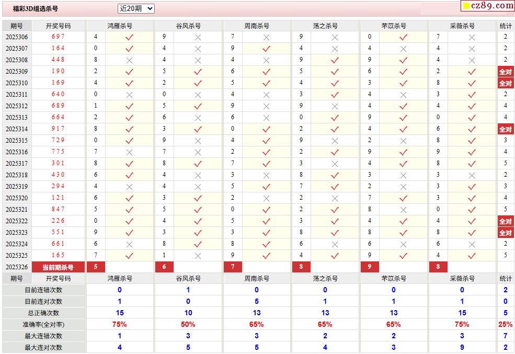The height and width of the screenshot is (354, 515).
Task: Click the 最大连错次数 row label
Action: click(44, 336)
